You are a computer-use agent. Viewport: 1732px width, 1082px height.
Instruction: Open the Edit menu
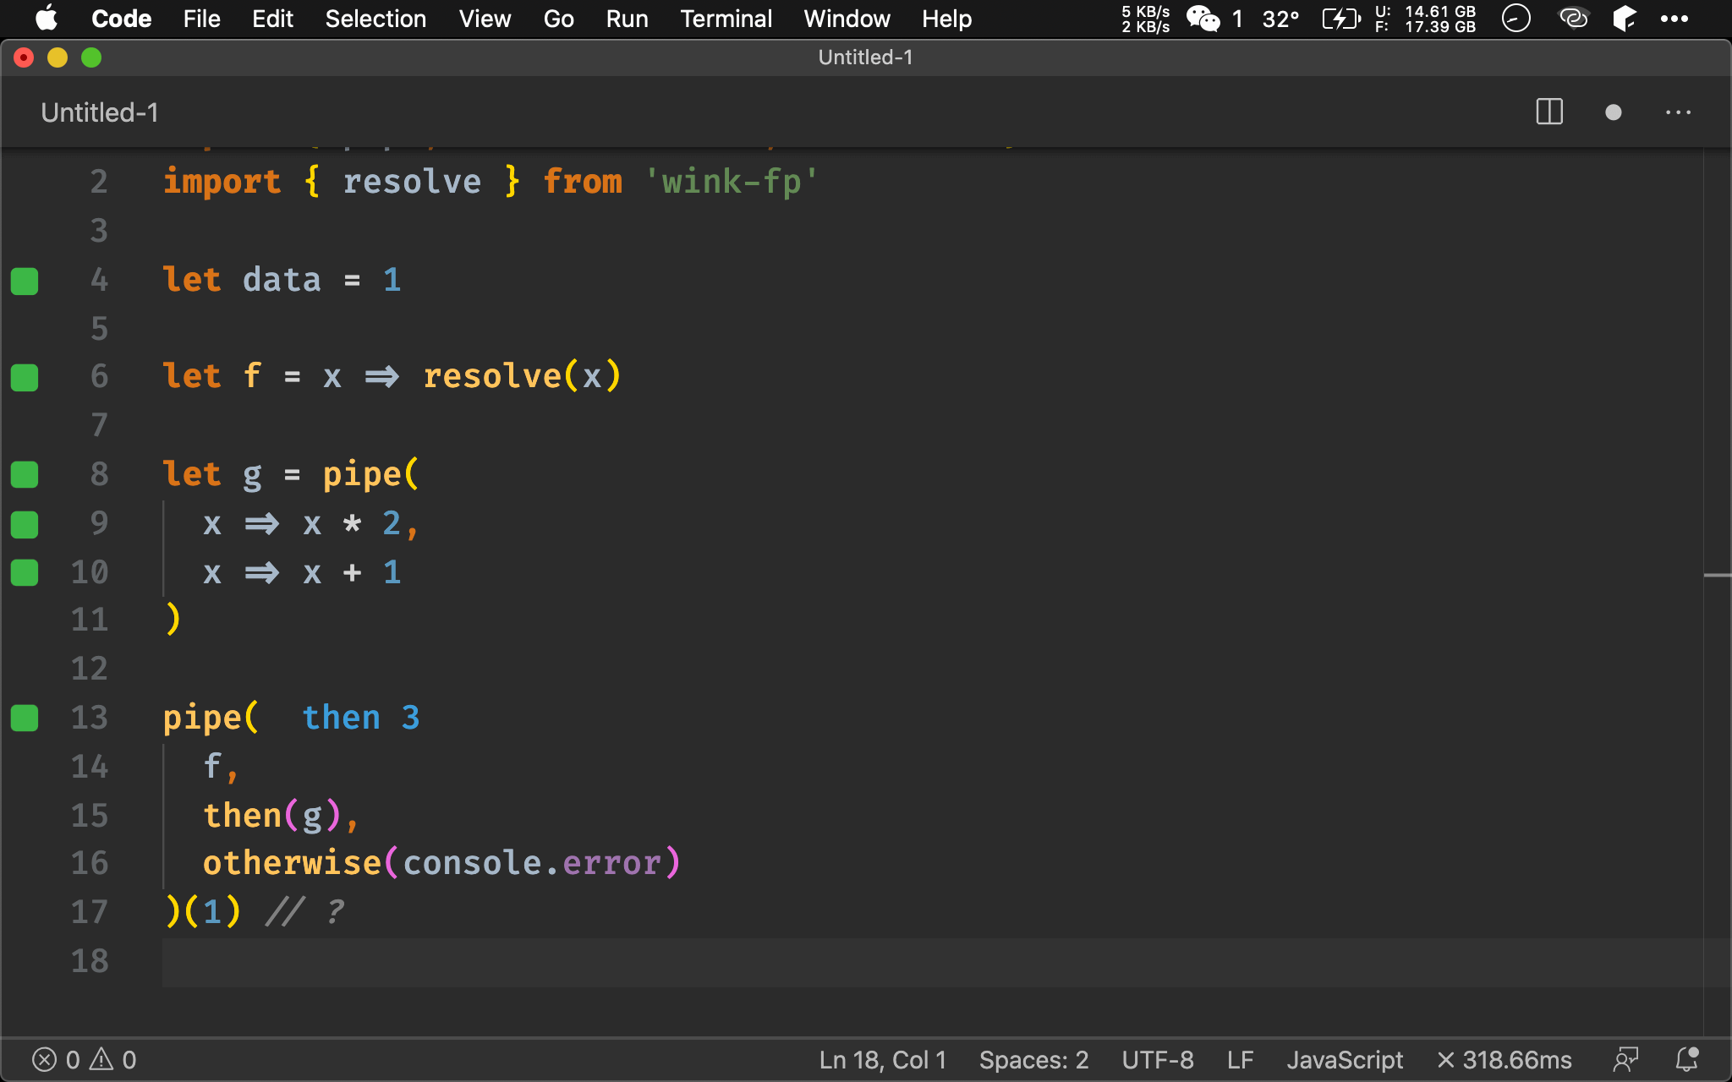click(272, 19)
